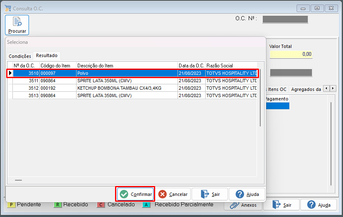Select the Resultado tab
The image size is (343, 217).
47,55
